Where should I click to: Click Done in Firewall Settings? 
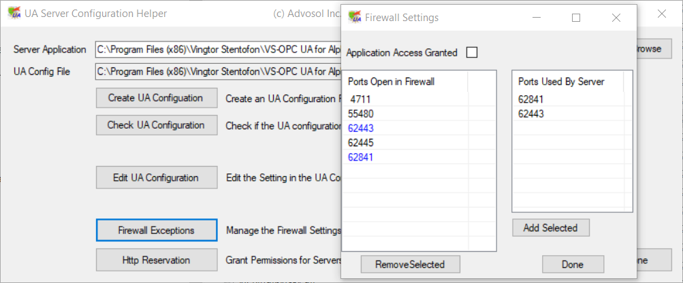pos(573,265)
